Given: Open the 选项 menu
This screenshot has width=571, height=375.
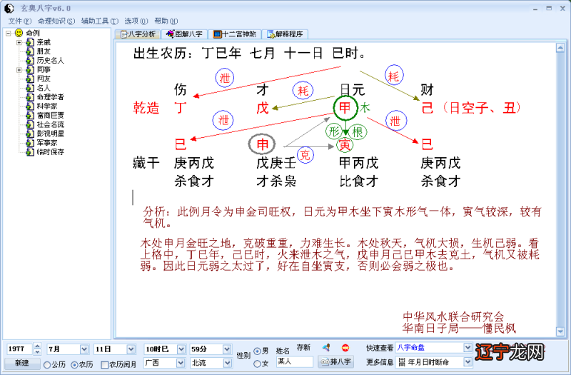Looking at the screenshot, I should 136,21.
